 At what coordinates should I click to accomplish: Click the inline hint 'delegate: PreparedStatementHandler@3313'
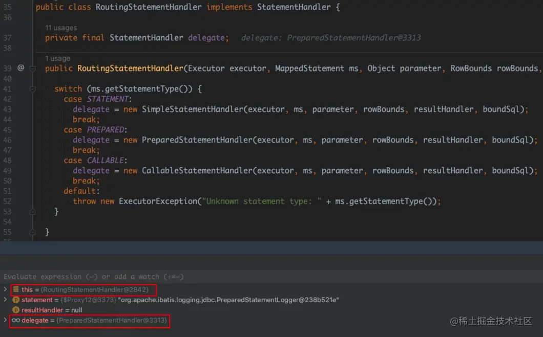click(331, 38)
